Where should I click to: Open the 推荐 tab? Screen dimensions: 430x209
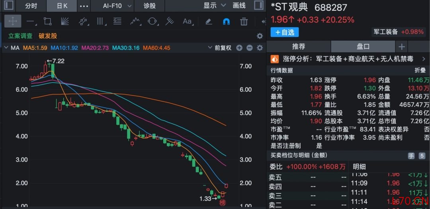pyautogui.click(x=299, y=46)
